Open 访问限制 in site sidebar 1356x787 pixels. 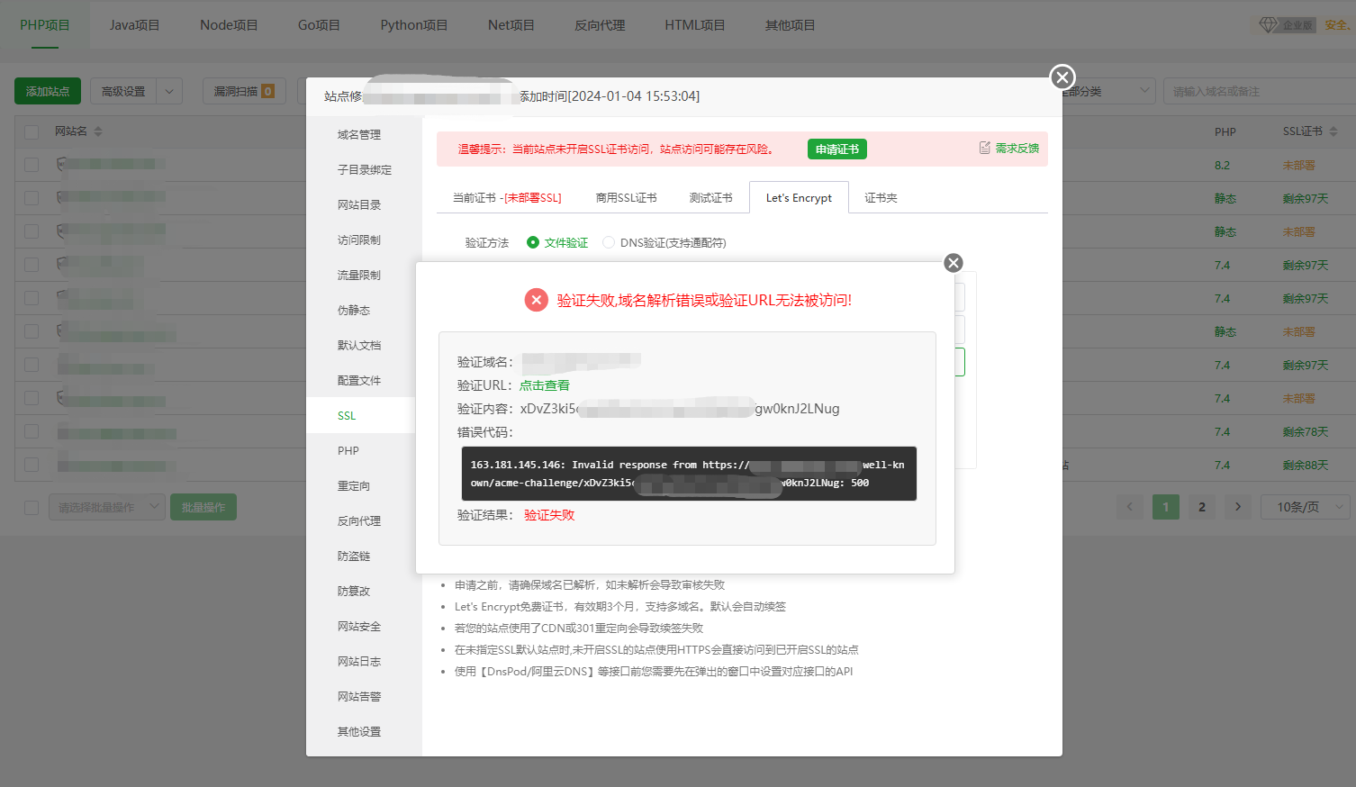(359, 240)
